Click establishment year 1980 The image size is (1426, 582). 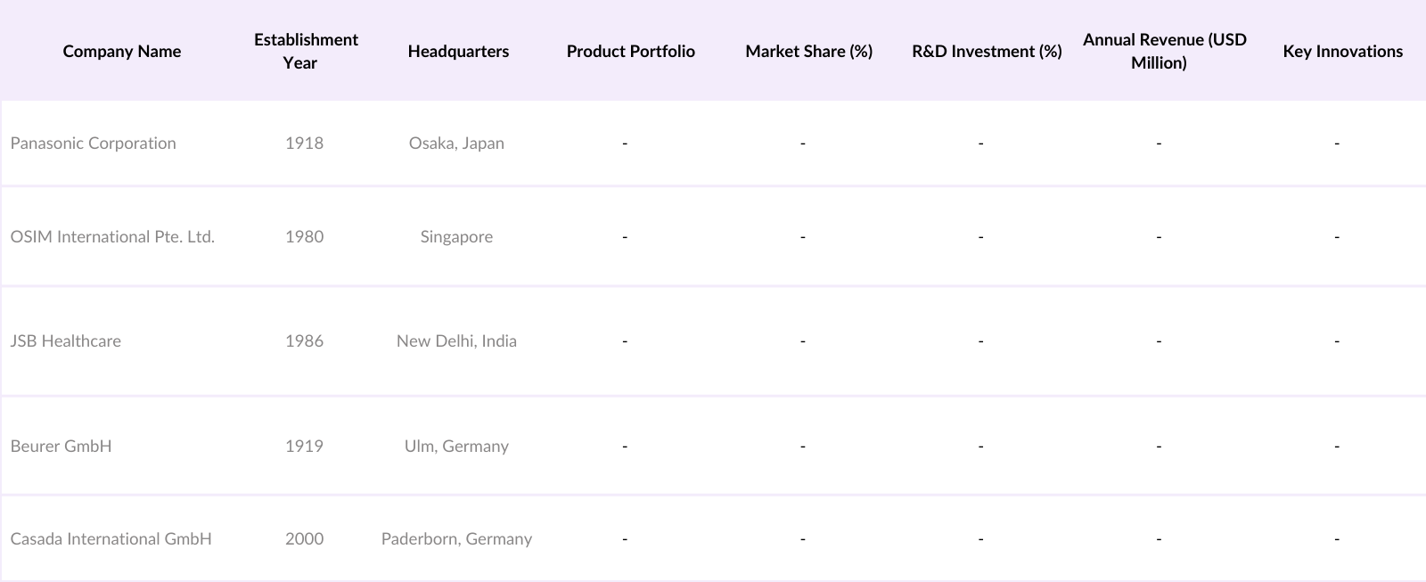[304, 236]
